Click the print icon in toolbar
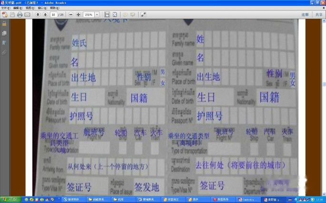 (x=20, y=15)
